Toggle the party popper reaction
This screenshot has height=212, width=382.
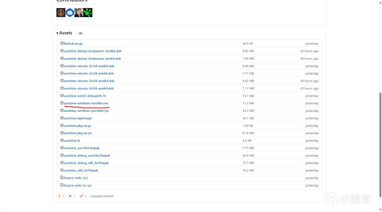(72, 196)
